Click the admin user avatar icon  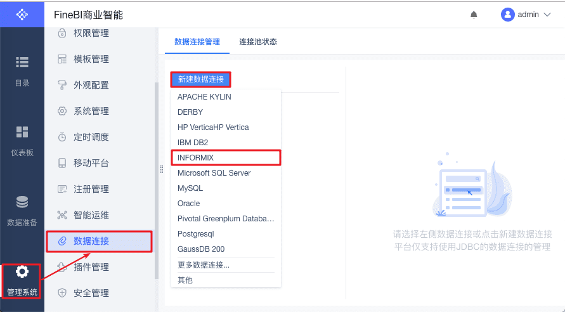(x=507, y=15)
